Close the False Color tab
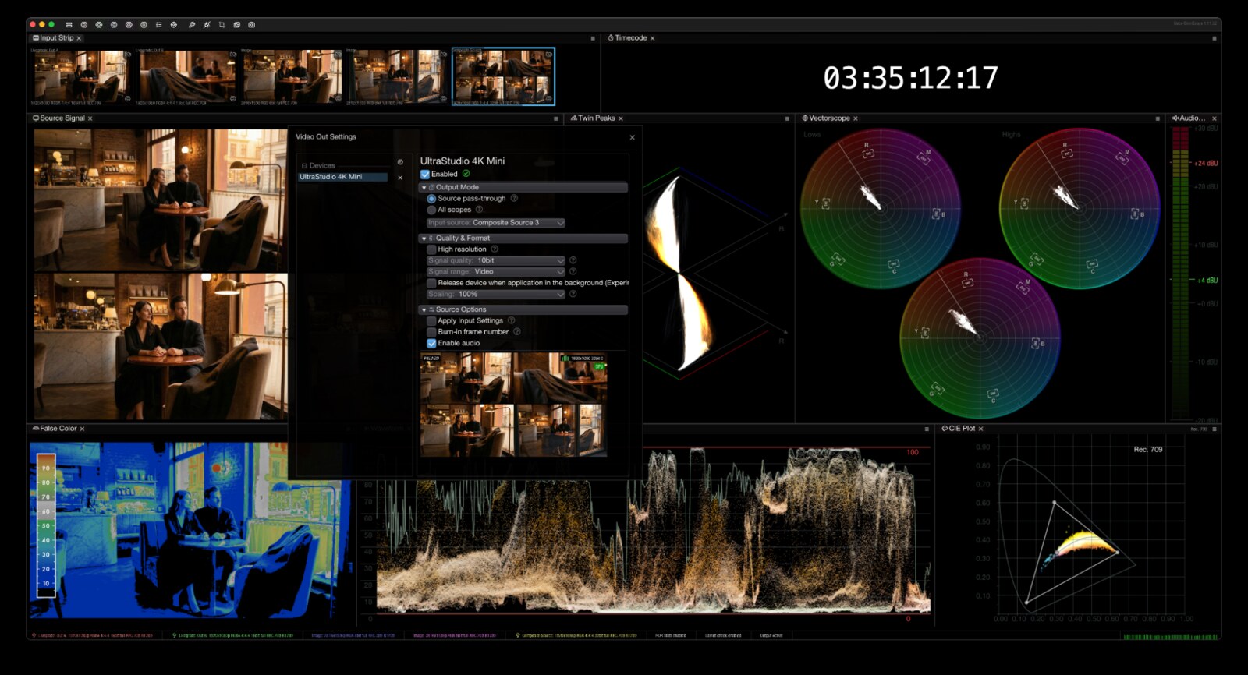The width and height of the screenshot is (1248, 675). (82, 429)
